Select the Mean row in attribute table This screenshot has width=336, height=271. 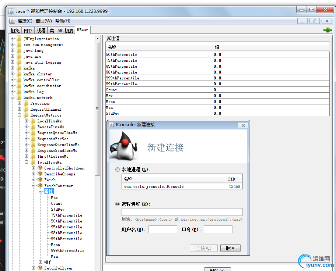[x=217, y=101]
